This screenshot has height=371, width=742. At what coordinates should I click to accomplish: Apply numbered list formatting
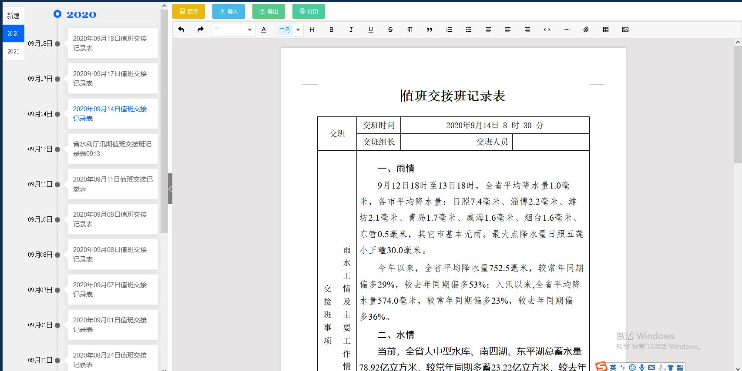click(449, 30)
